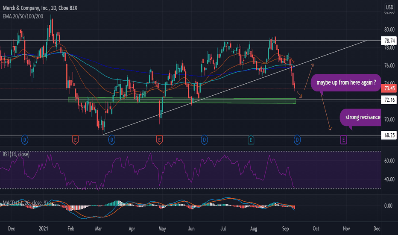This screenshot has height=235, width=398.
Task: Open the purple E upcoming earnings marker
Action: coord(343,140)
